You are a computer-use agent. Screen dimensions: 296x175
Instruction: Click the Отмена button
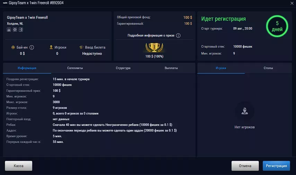(245, 166)
